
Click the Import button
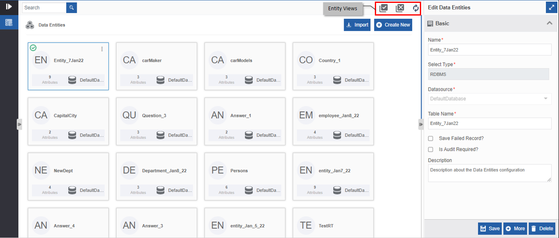point(357,25)
